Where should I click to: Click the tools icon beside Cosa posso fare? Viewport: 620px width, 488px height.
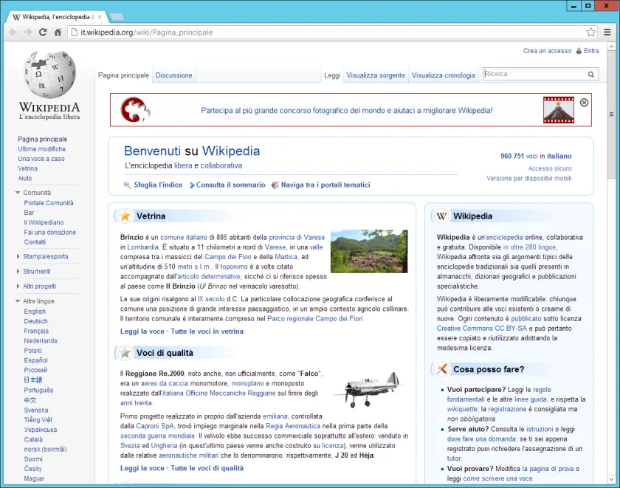(x=441, y=369)
